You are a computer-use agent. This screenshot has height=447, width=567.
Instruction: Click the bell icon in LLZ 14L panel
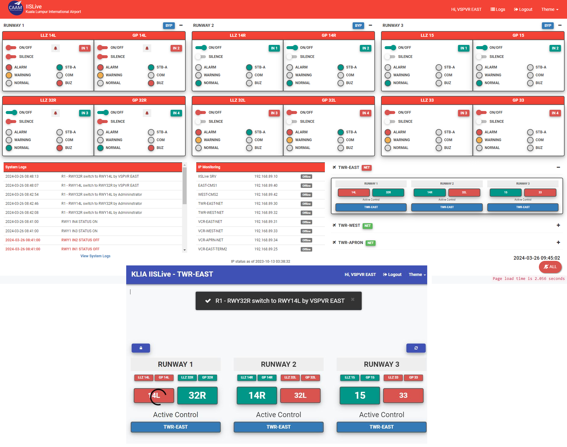(x=56, y=48)
